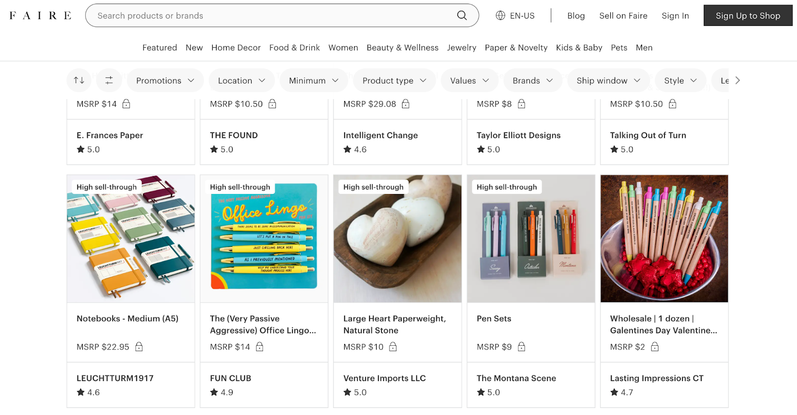The width and height of the screenshot is (797, 415).
Task: Click lock icon beside MSRP $2
Action: 655,346
